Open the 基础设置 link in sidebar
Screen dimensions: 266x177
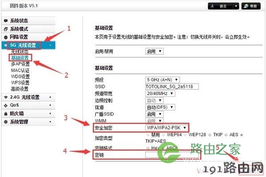[x=20, y=58]
